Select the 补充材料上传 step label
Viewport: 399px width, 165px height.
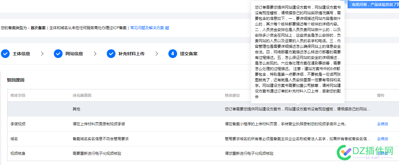(x=131, y=54)
